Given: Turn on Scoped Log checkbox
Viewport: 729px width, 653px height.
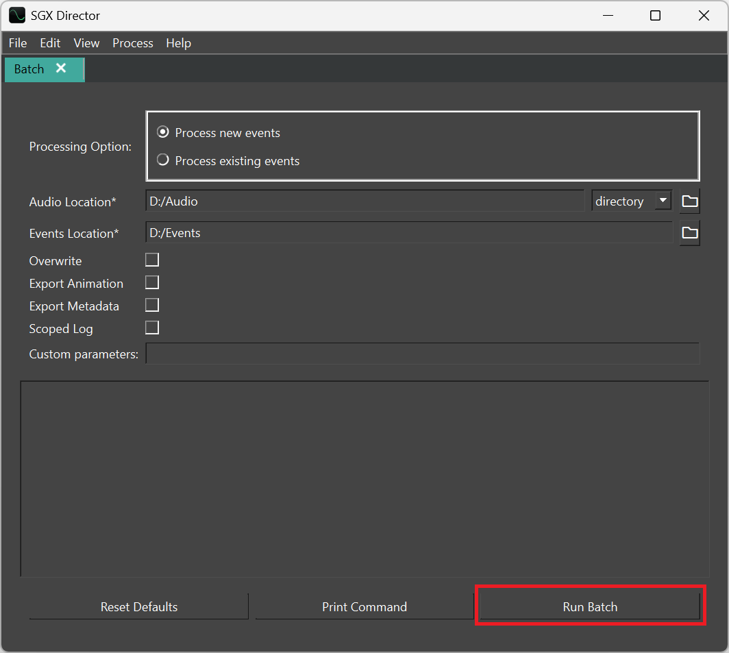Looking at the screenshot, I should click(152, 328).
